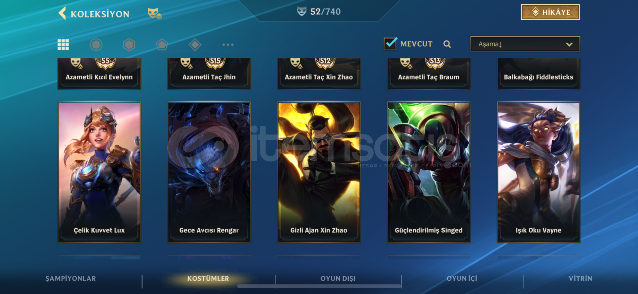Open the Vitrin tab

(x=580, y=278)
